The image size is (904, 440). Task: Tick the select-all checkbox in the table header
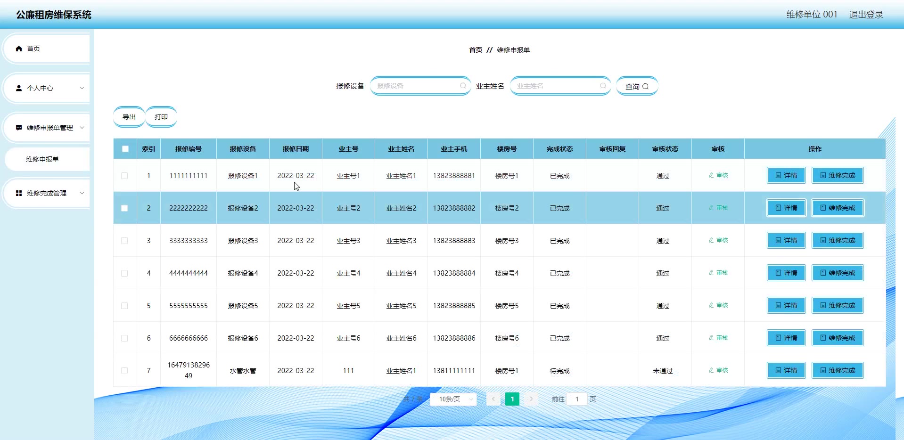(x=125, y=149)
